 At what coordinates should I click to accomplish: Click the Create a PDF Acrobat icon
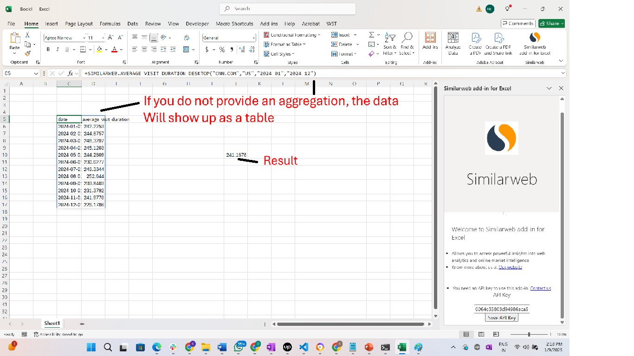point(475,44)
